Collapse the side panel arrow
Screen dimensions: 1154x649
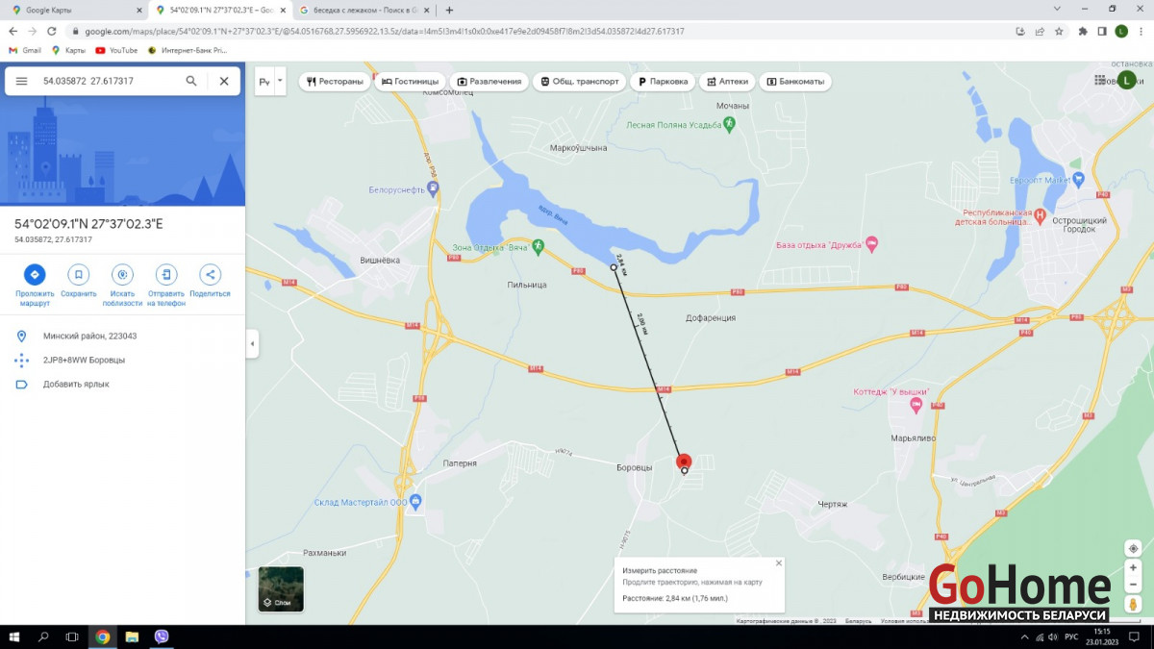pos(252,343)
